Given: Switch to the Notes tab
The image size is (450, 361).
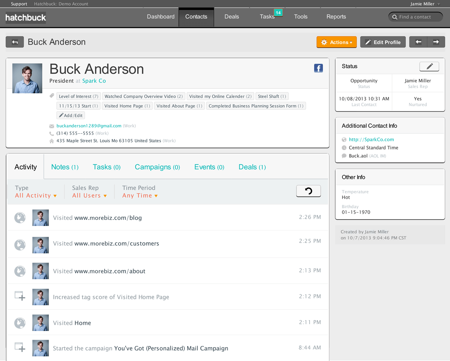Looking at the screenshot, I should point(64,167).
